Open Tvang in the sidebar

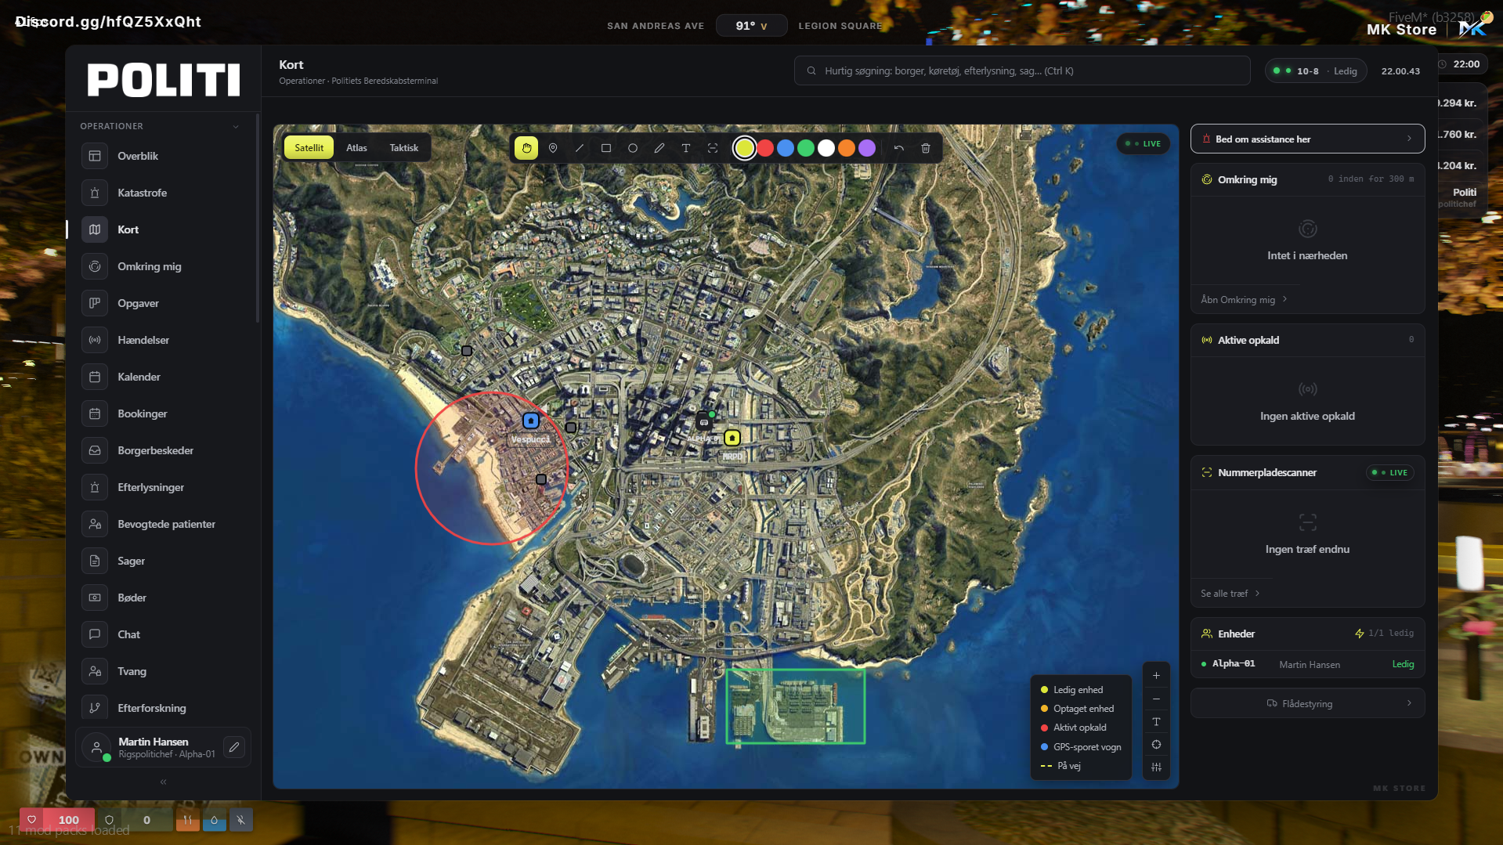161,671
